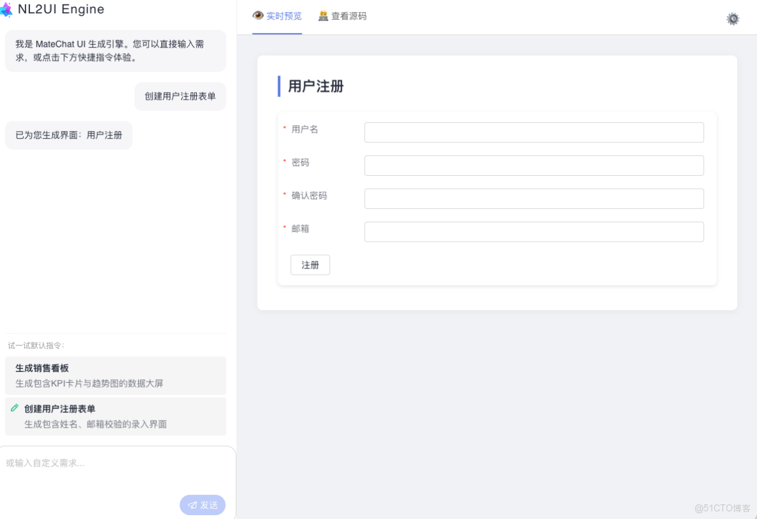
Task: Open the settings gear at top right
Action: pyautogui.click(x=733, y=19)
